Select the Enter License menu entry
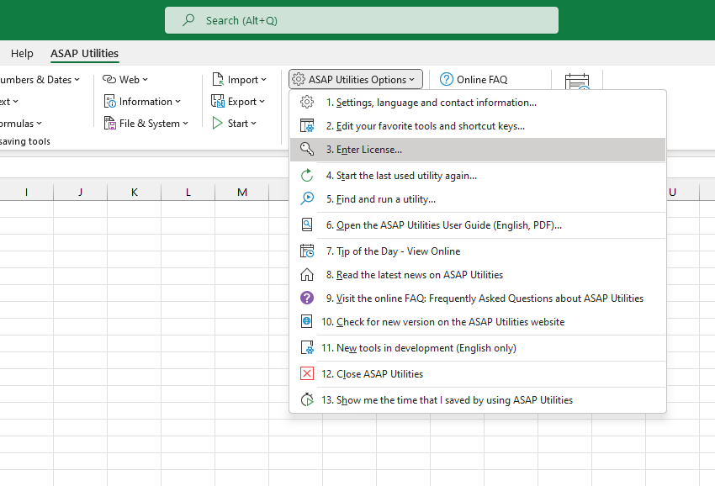The image size is (715, 486). pos(478,150)
